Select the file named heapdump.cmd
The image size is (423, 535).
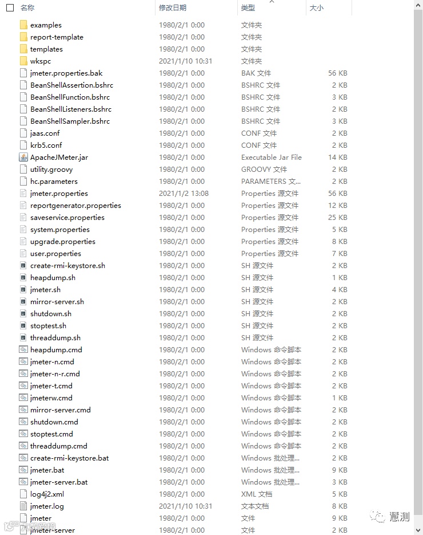click(x=56, y=350)
